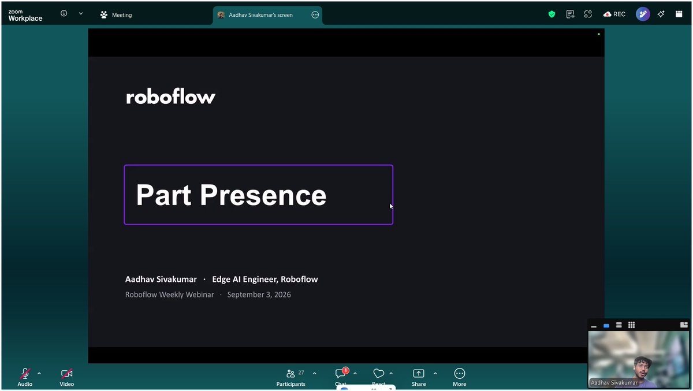693x391 pixels.
Task: Expand the chevron next to meeting info
Action: click(x=80, y=13)
